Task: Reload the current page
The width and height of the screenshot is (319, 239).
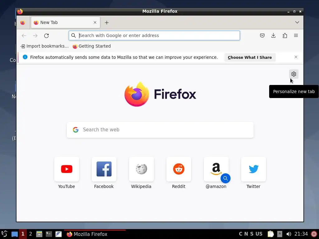Action: (x=46, y=35)
